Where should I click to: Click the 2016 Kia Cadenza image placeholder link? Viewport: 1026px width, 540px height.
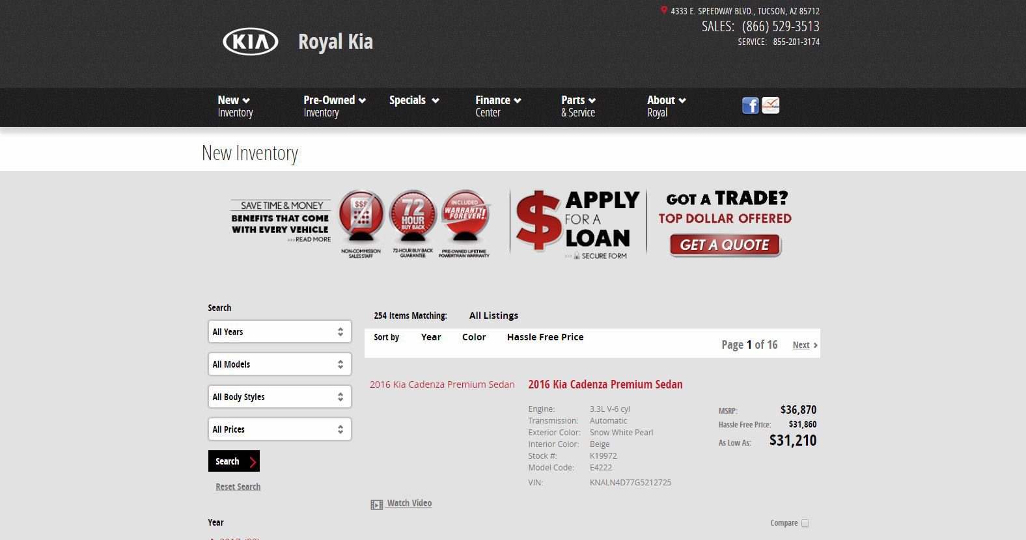tap(442, 385)
